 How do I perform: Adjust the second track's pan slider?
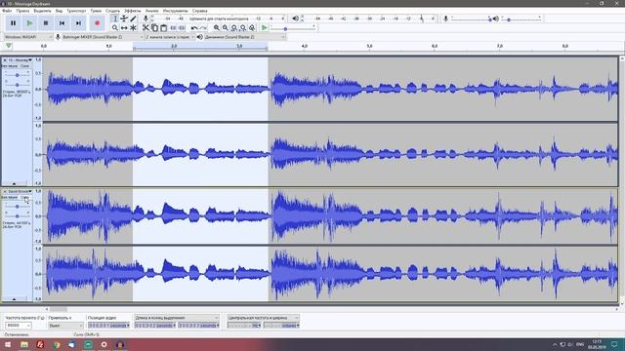[x=18, y=216]
